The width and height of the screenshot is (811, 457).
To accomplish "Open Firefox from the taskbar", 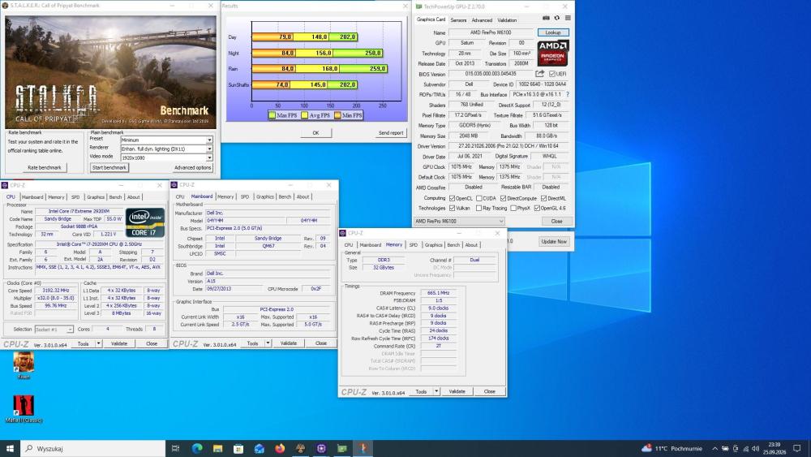I will pos(280,448).
